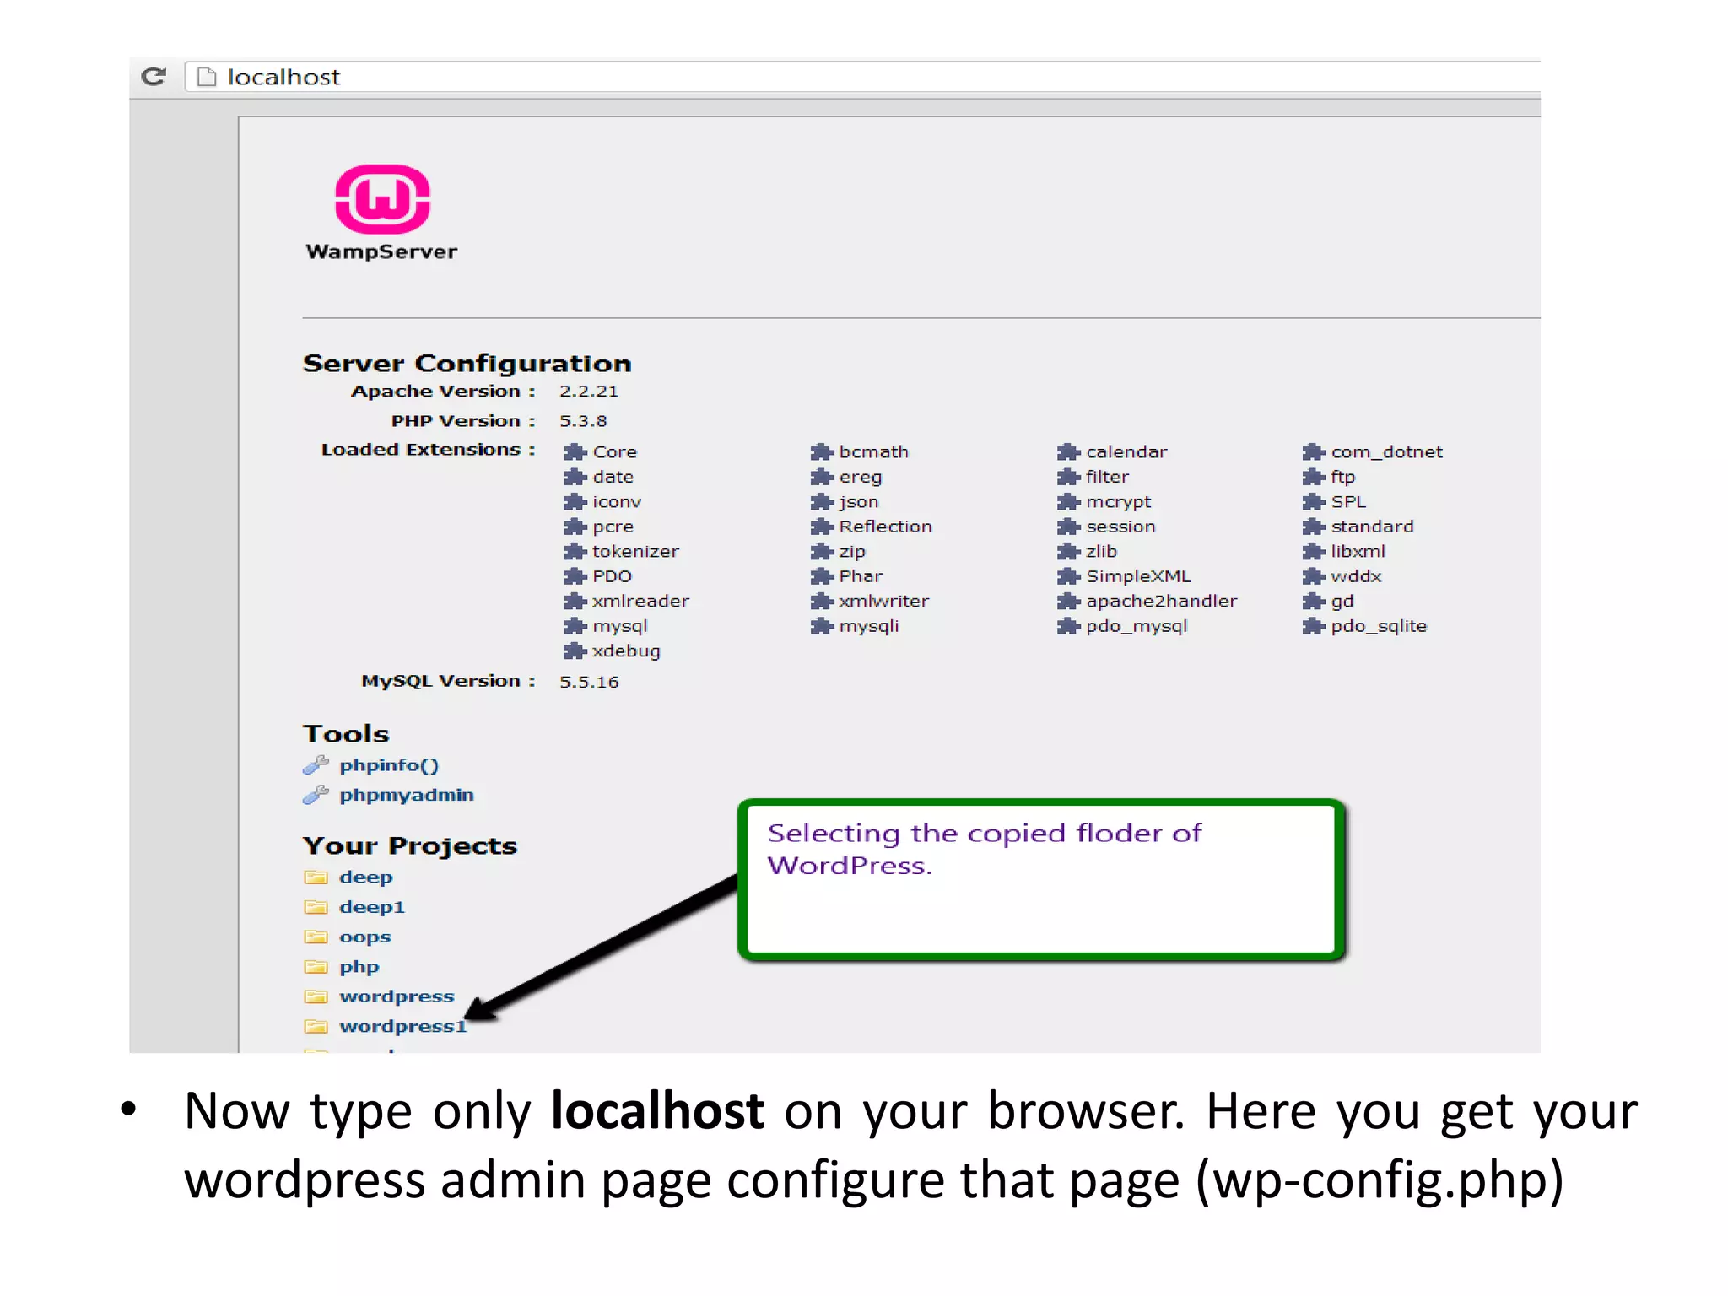Click puzzle icon beside pdo_sqlite extension
Image resolution: width=1728 pixels, height=1296 pixels.
pos(1314,626)
